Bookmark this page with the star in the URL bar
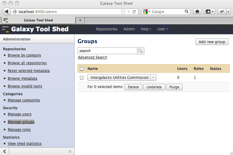 point(123,12)
